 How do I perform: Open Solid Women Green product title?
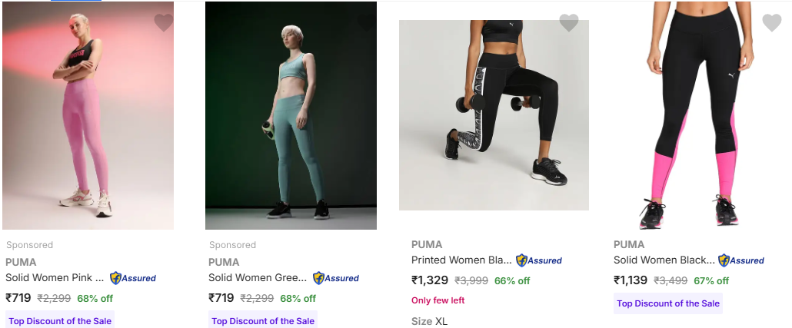pyautogui.click(x=258, y=277)
